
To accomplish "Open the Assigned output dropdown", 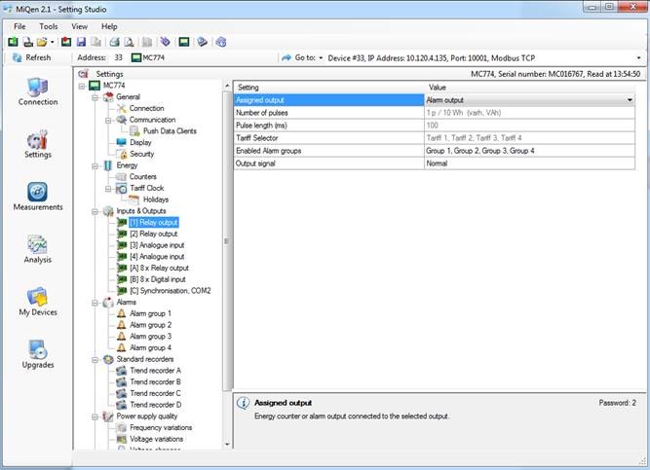I will (630, 100).
